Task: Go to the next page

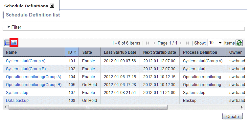Action: click(x=181, y=43)
